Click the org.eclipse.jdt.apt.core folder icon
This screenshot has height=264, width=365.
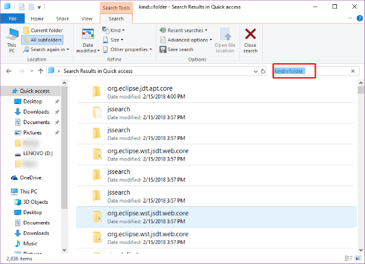(96, 92)
